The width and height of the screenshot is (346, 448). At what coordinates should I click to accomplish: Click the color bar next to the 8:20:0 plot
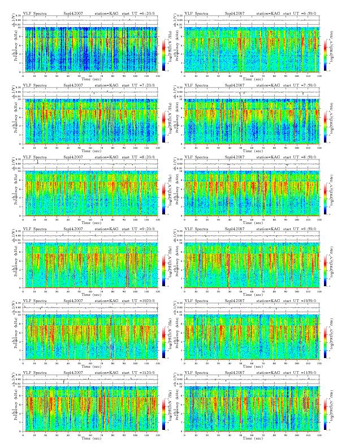coord(163,199)
